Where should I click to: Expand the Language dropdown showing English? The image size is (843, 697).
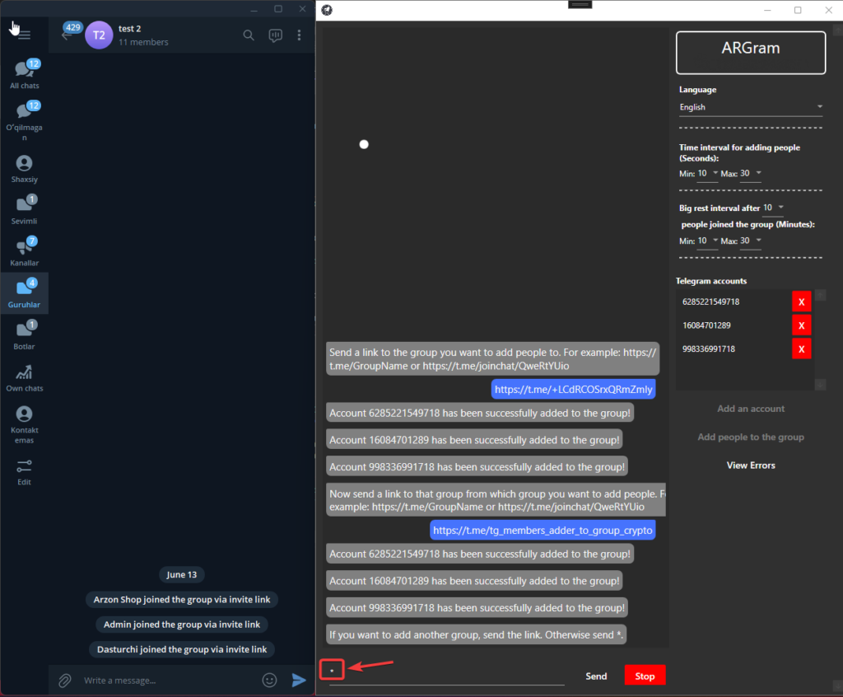(750, 107)
